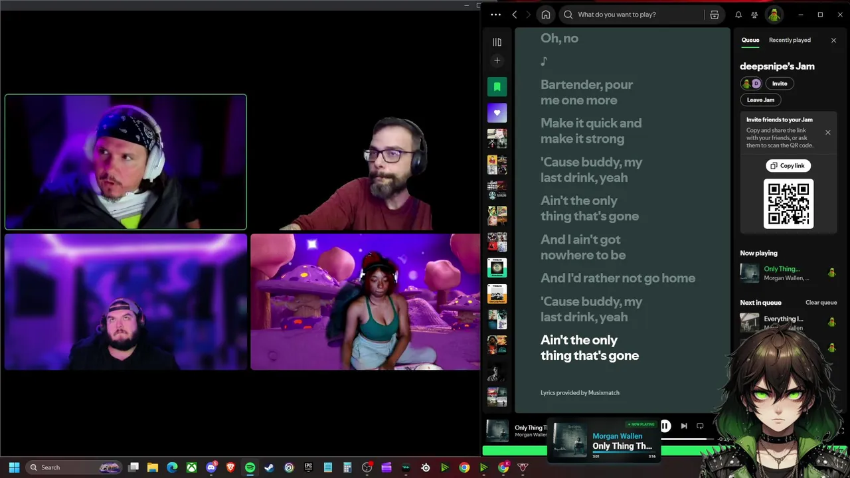Go back in Spotify navigation
The image size is (850, 478).
click(x=515, y=15)
